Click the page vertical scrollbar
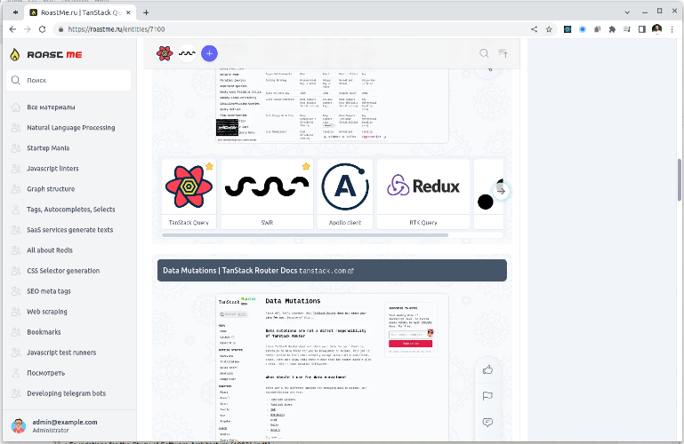This screenshot has width=684, height=444. click(680, 179)
